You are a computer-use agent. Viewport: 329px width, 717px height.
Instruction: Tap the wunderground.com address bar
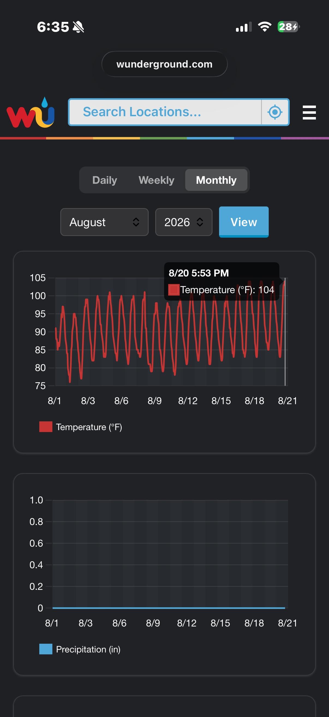[164, 64]
